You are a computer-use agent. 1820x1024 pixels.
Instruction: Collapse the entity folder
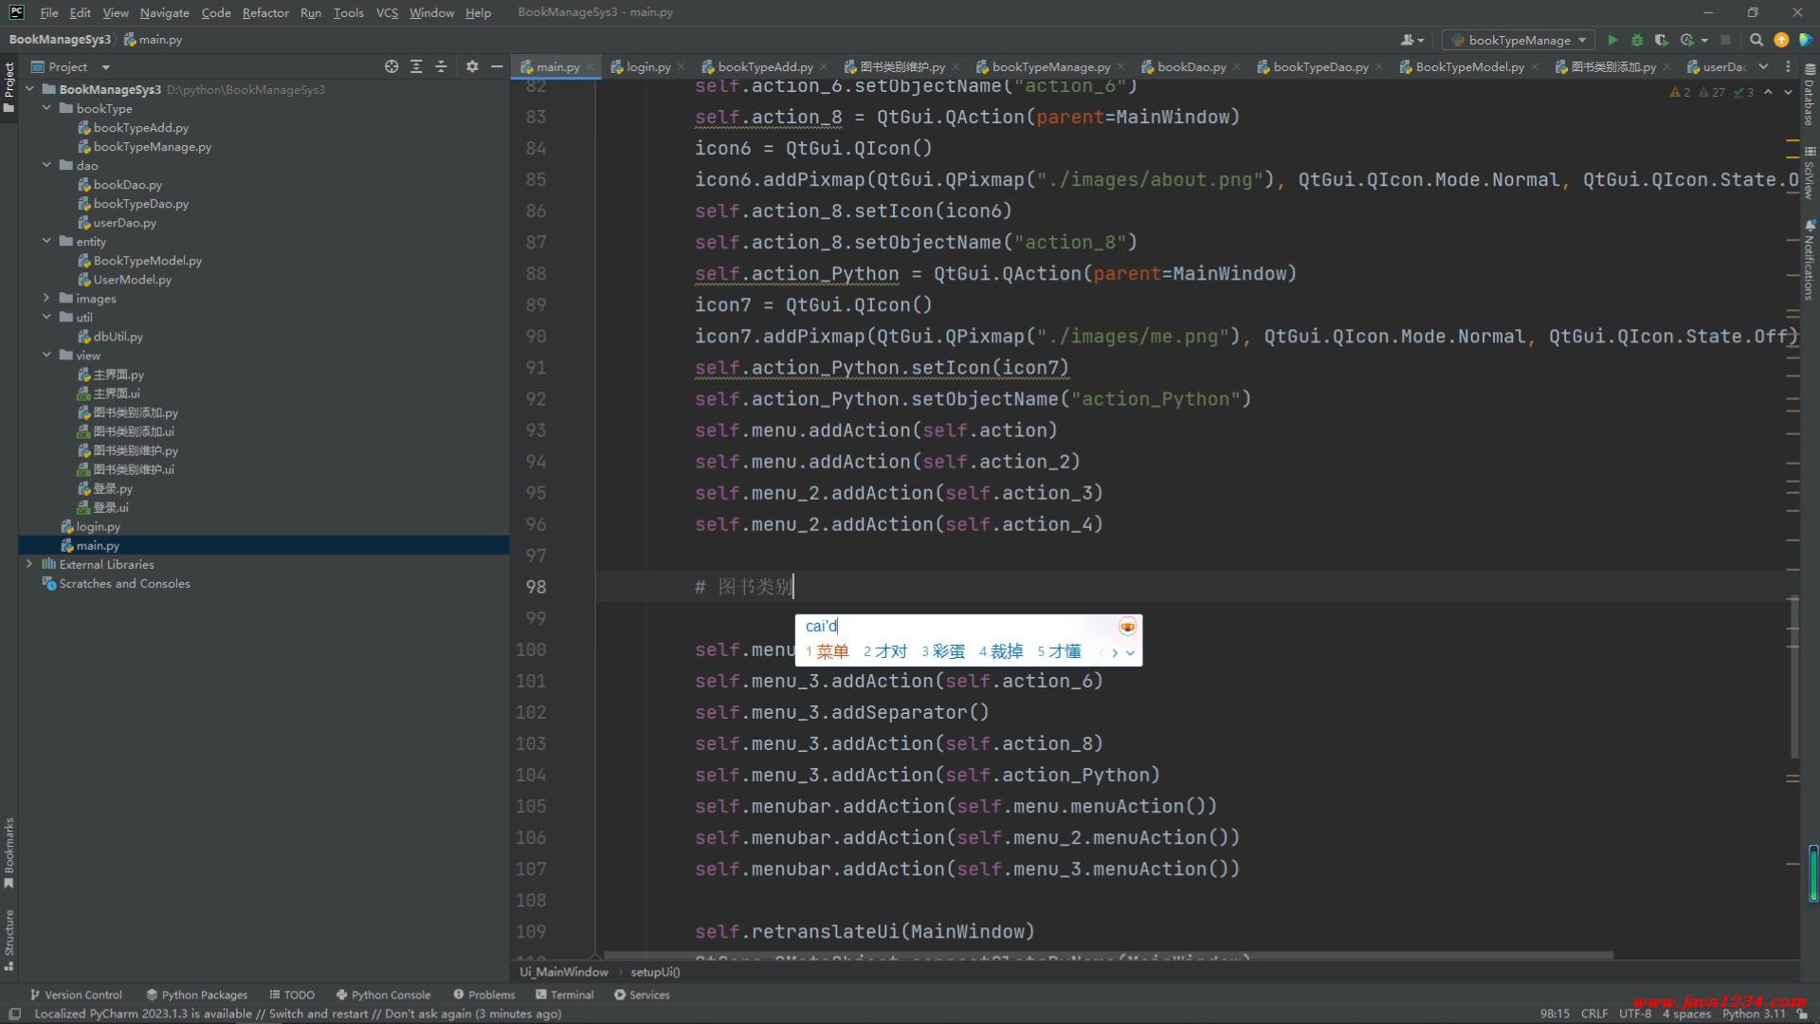(x=46, y=241)
